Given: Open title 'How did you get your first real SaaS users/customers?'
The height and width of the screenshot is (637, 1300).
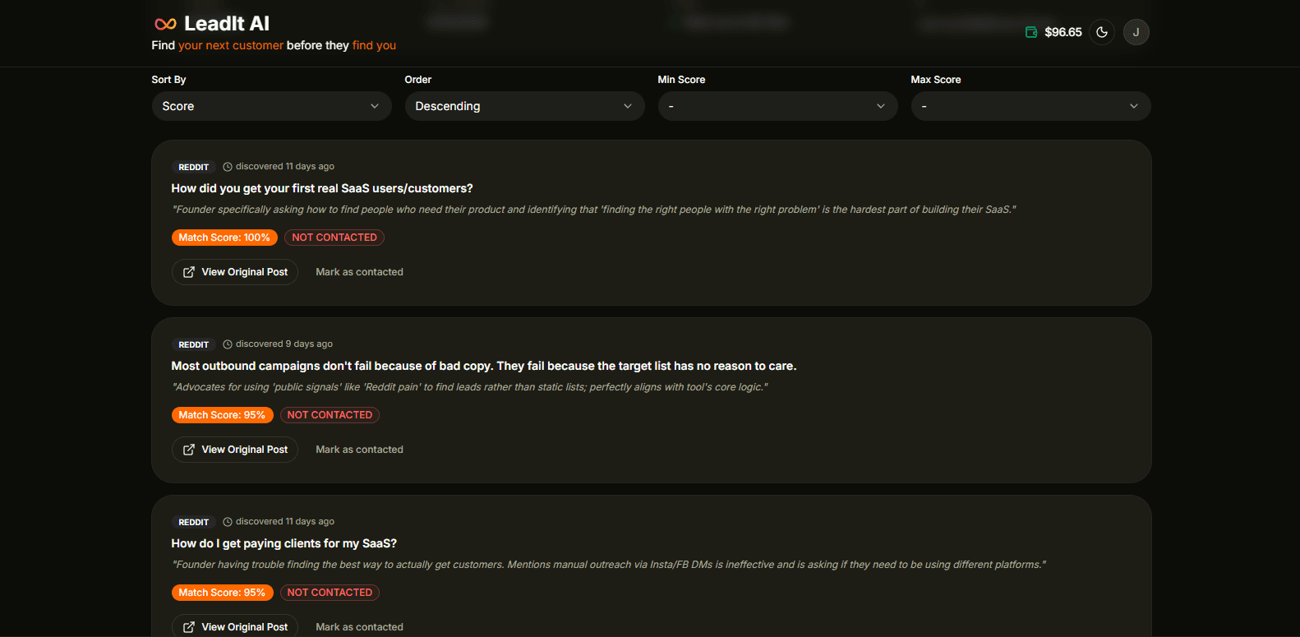Looking at the screenshot, I should click(x=322, y=188).
